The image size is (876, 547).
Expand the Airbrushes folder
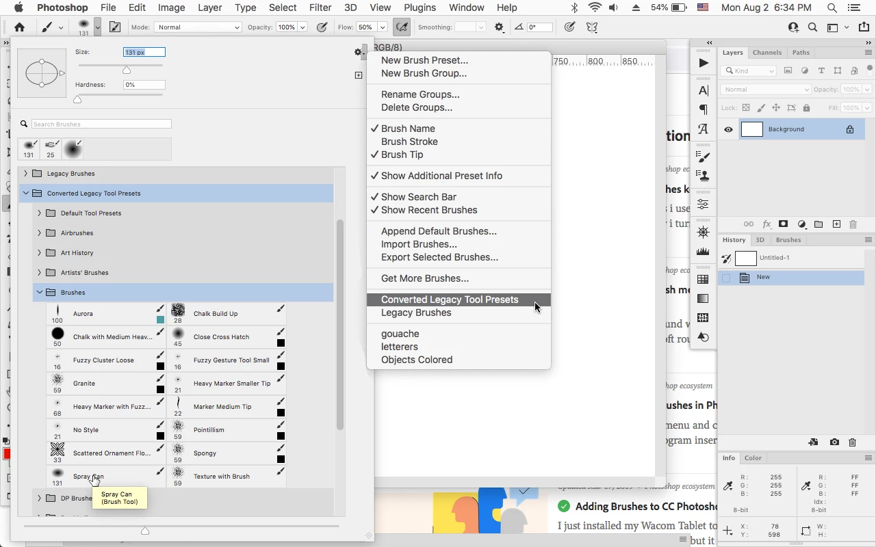coord(40,233)
